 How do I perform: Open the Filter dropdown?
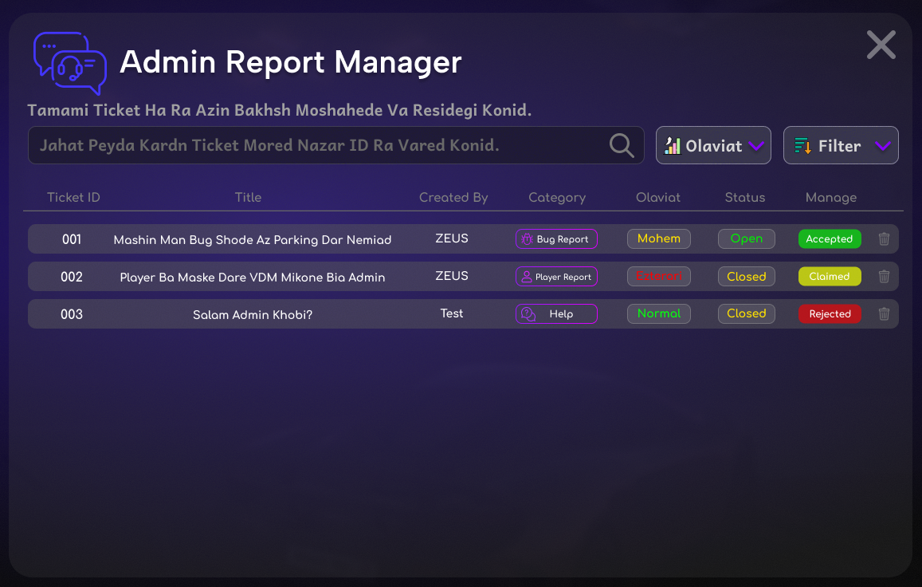[841, 145]
